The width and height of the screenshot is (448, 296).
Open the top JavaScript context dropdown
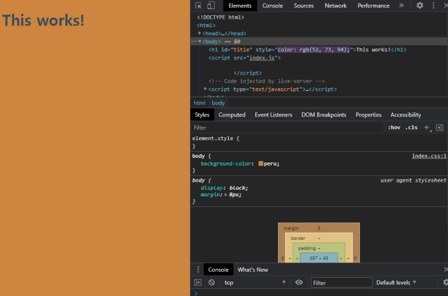pyautogui.click(x=254, y=283)
